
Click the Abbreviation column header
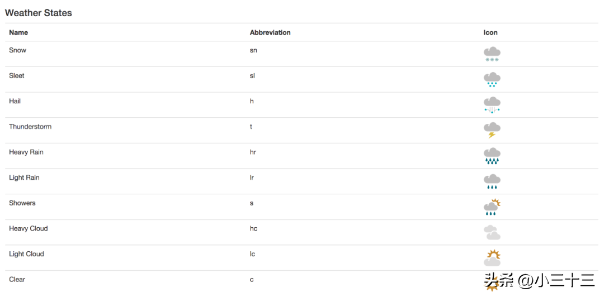click(270, 33)
